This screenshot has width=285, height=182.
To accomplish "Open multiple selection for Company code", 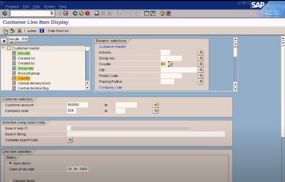I will pyautogui.click(x=156, y=111).
